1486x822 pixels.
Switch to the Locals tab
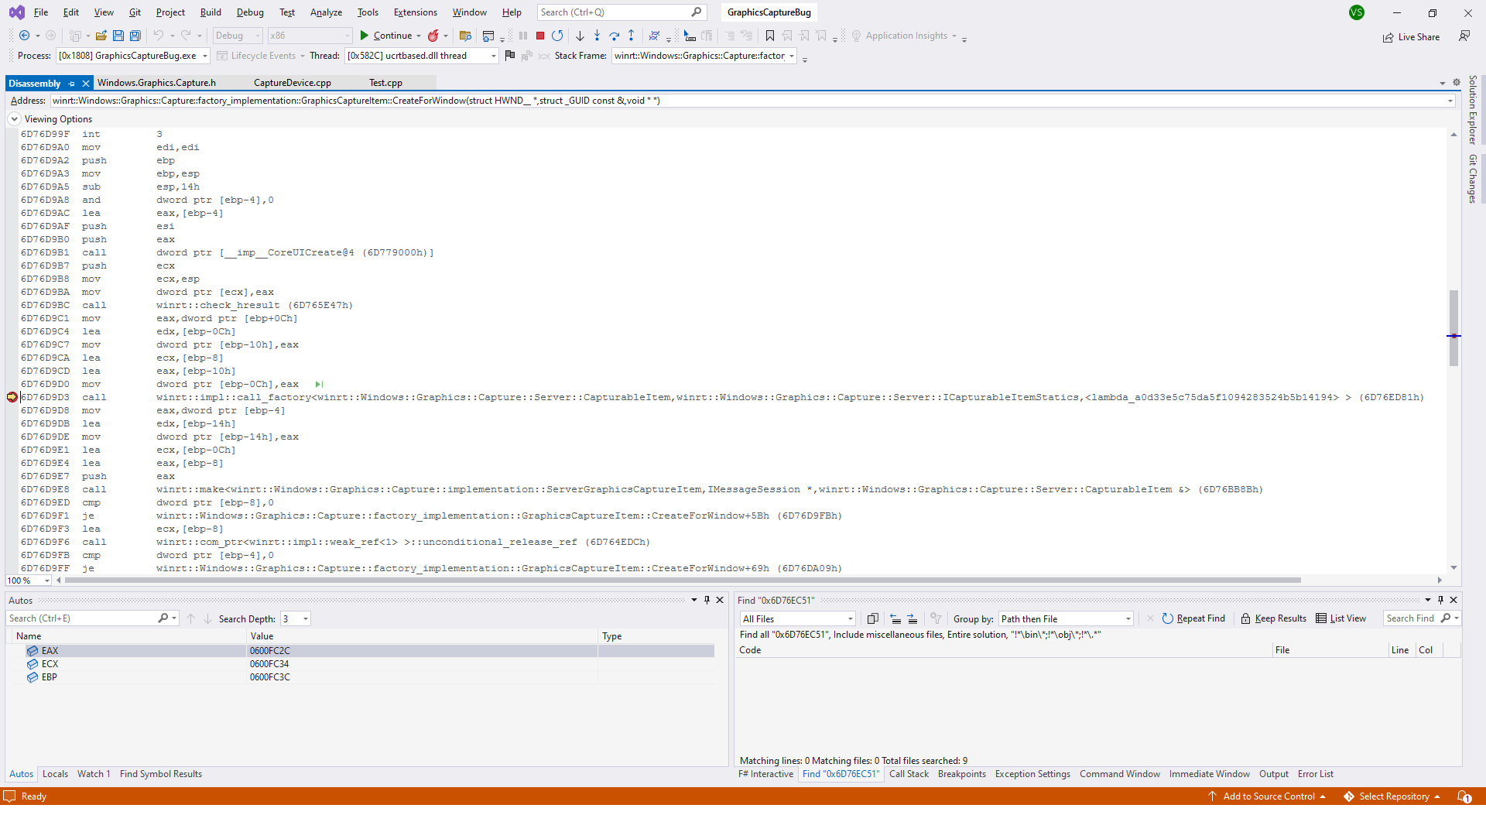click(x=55, y=774)
